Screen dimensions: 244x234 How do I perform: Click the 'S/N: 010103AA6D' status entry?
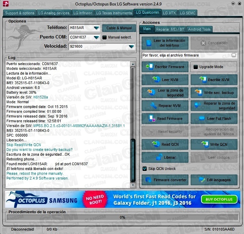(x=219, y=229)
